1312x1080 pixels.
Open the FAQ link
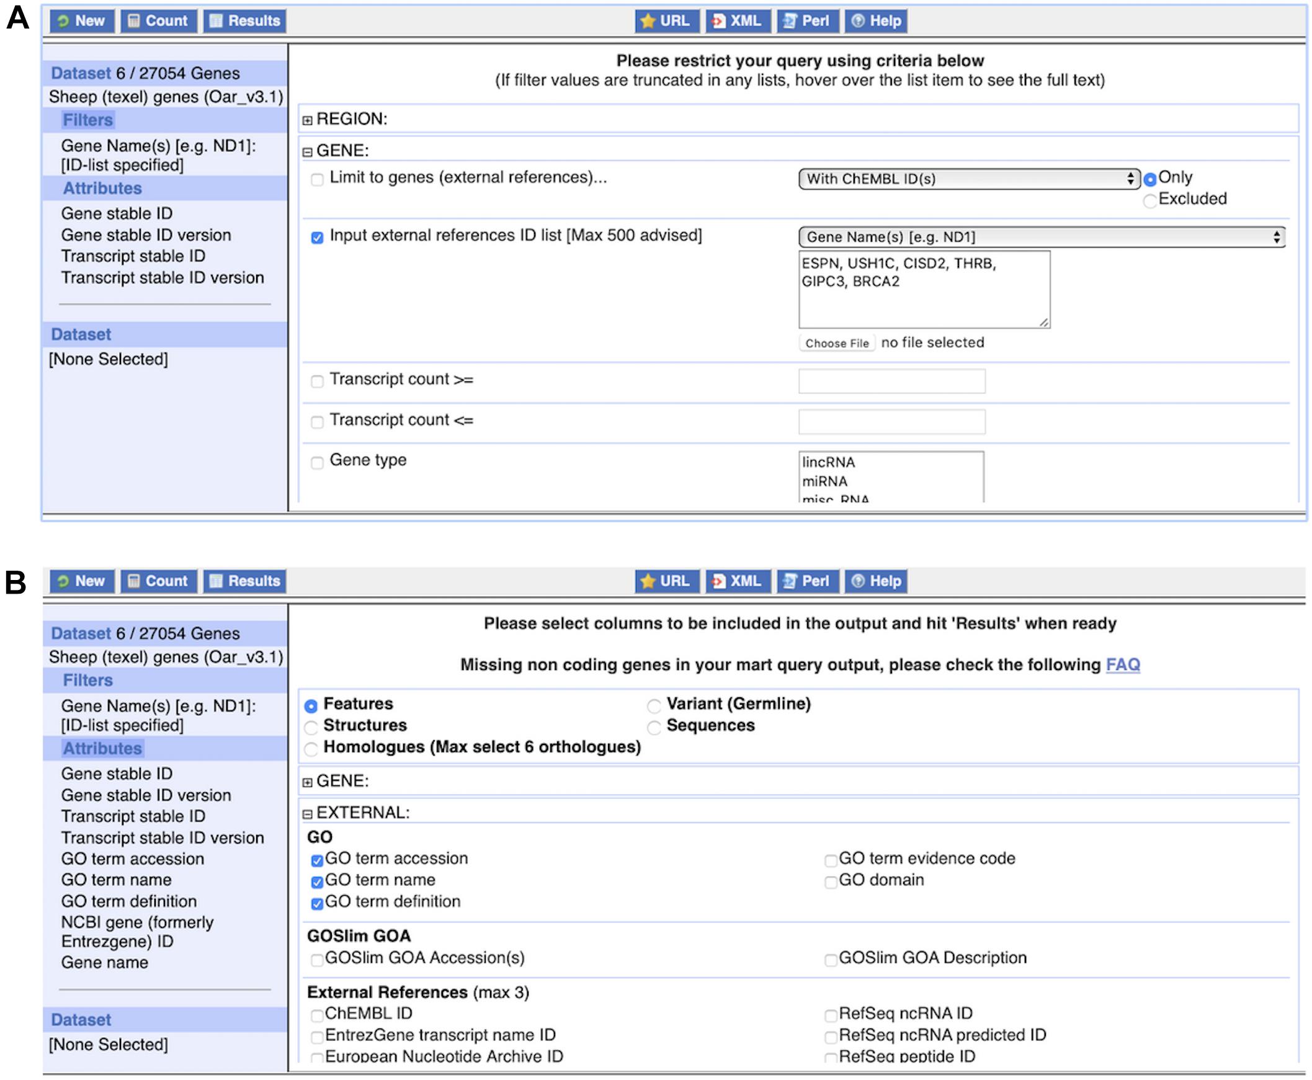[1123, 665]
